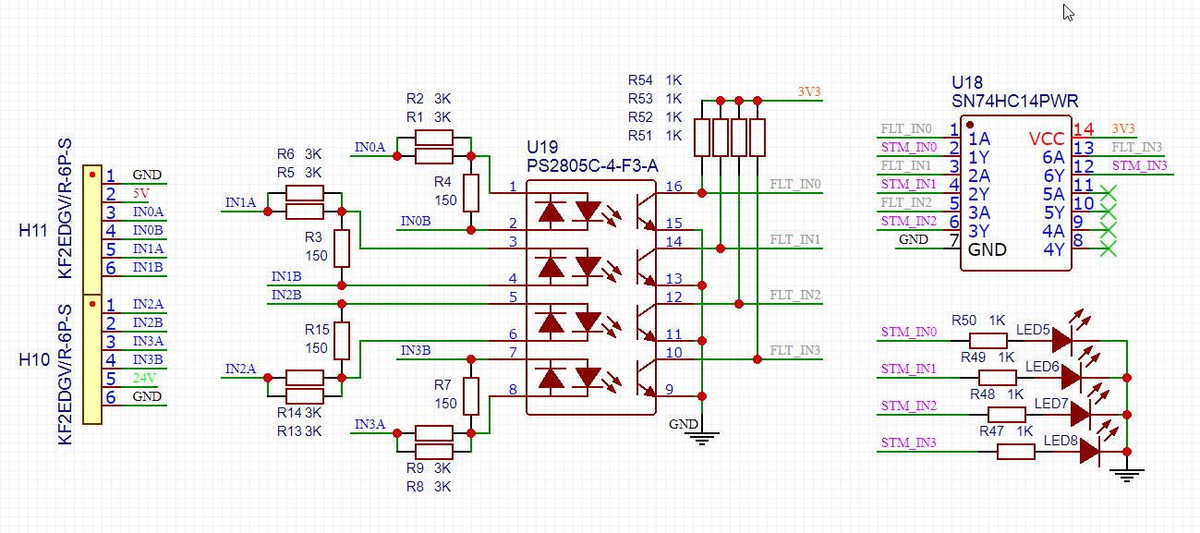
Task: Click the H11 connector symbol
Action: 92,230
